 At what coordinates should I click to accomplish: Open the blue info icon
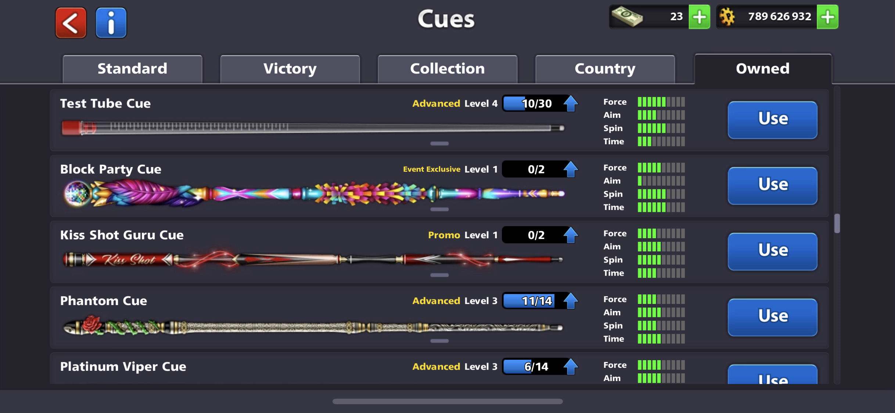[x=111, y=23]
